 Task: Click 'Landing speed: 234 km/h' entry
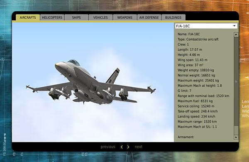coord(196,116)
